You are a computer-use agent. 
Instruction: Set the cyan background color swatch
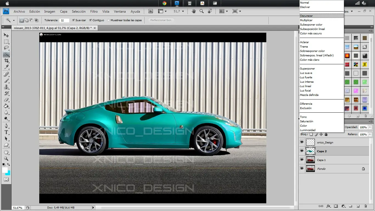pos(8,173)
